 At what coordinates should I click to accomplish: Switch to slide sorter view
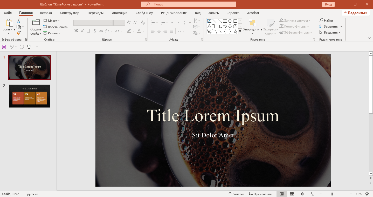tap(292, 194)
